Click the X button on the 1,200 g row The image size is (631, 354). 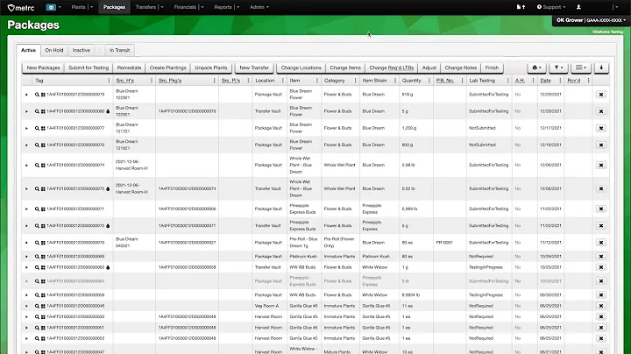pos(601,128)
